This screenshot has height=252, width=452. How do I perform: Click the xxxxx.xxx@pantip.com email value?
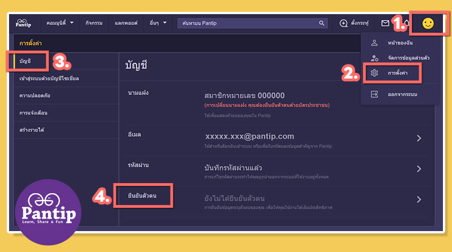250,136
